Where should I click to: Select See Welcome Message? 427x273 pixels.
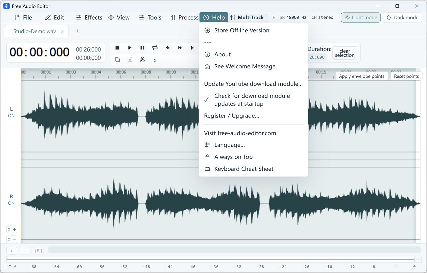coord(253,66)
